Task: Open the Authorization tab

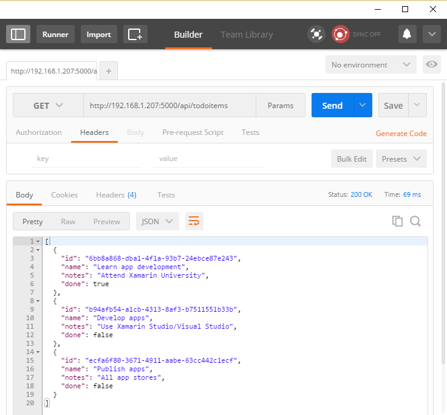Action: pyautogui.click(x=39, y=132)
